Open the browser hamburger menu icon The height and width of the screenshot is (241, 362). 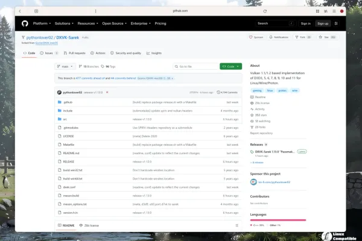334,11
